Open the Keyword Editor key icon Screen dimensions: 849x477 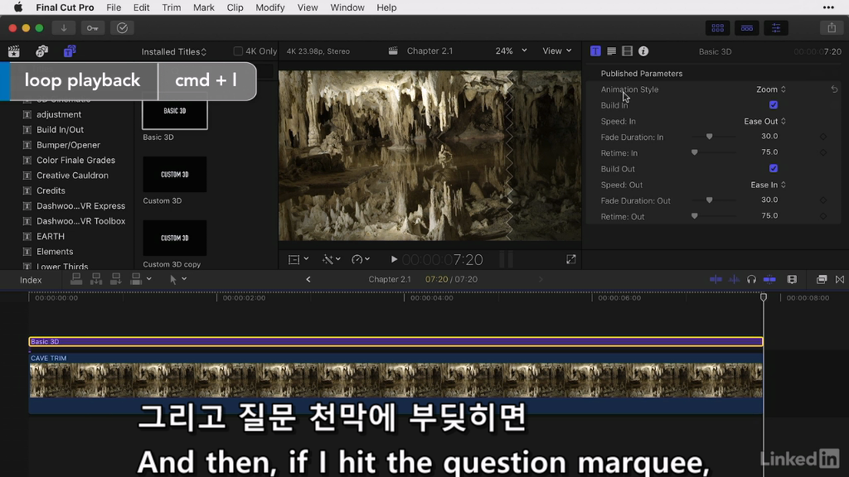(x=92, y=28)
